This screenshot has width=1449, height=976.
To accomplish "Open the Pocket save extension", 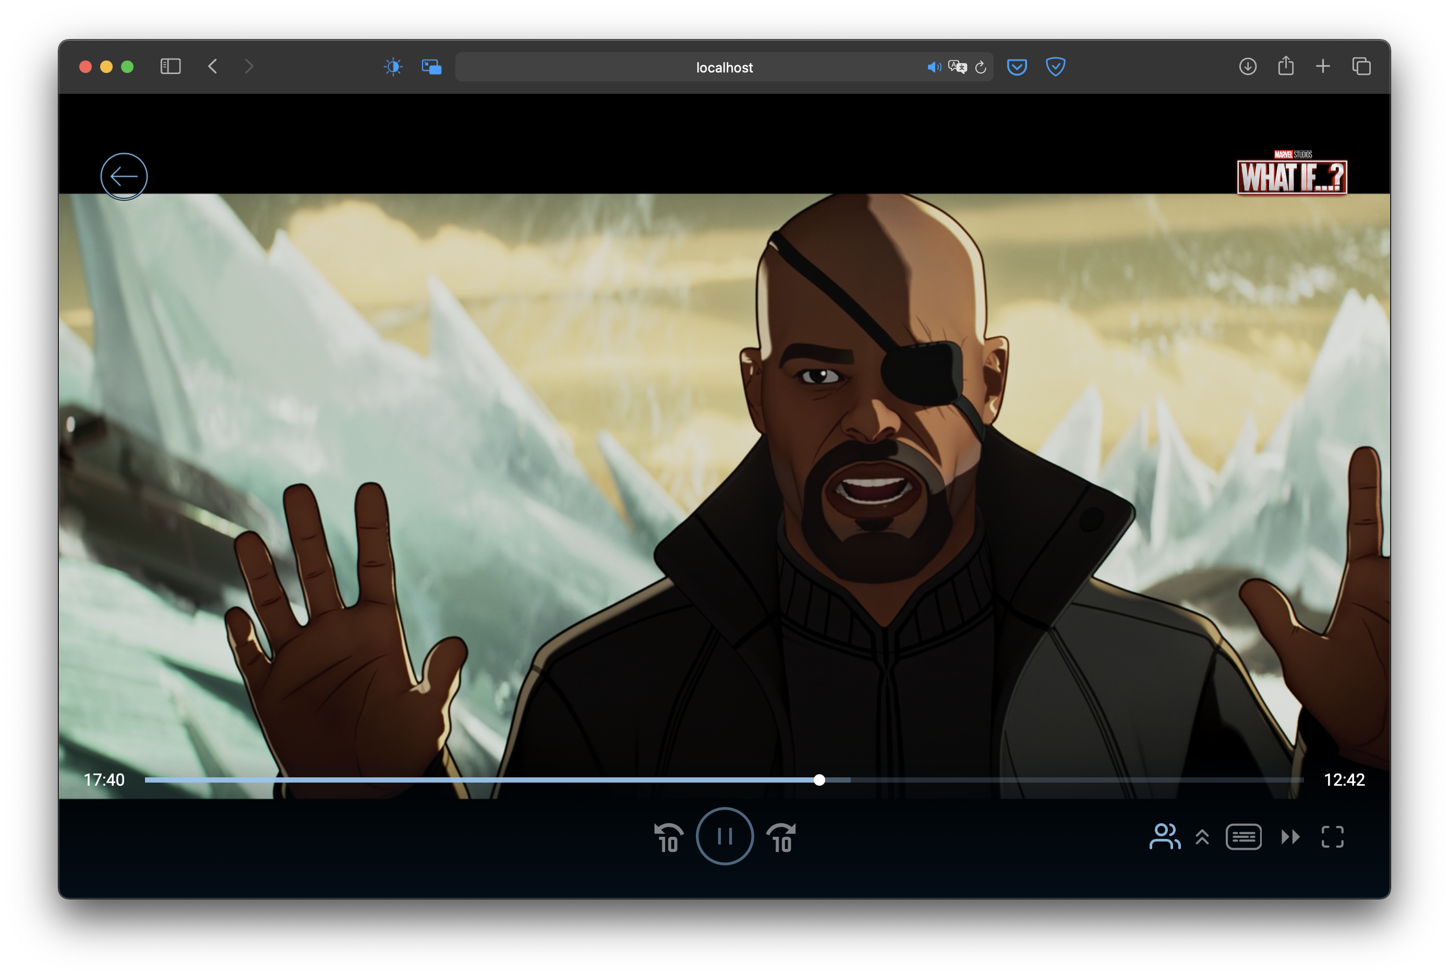I will coord(1017,67).
